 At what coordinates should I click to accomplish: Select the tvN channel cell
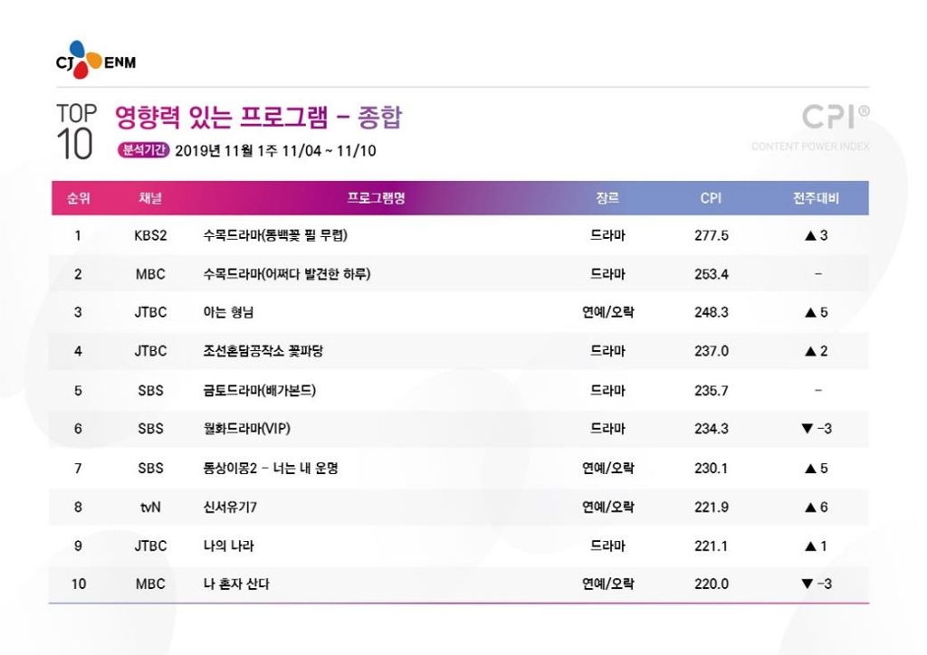(150, 508)
